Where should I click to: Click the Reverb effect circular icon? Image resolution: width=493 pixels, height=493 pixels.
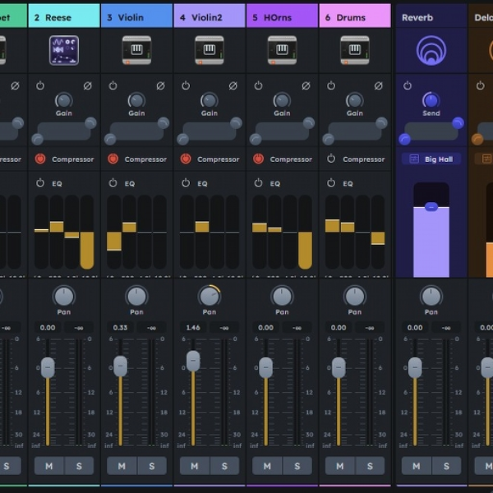coord(431,50)
